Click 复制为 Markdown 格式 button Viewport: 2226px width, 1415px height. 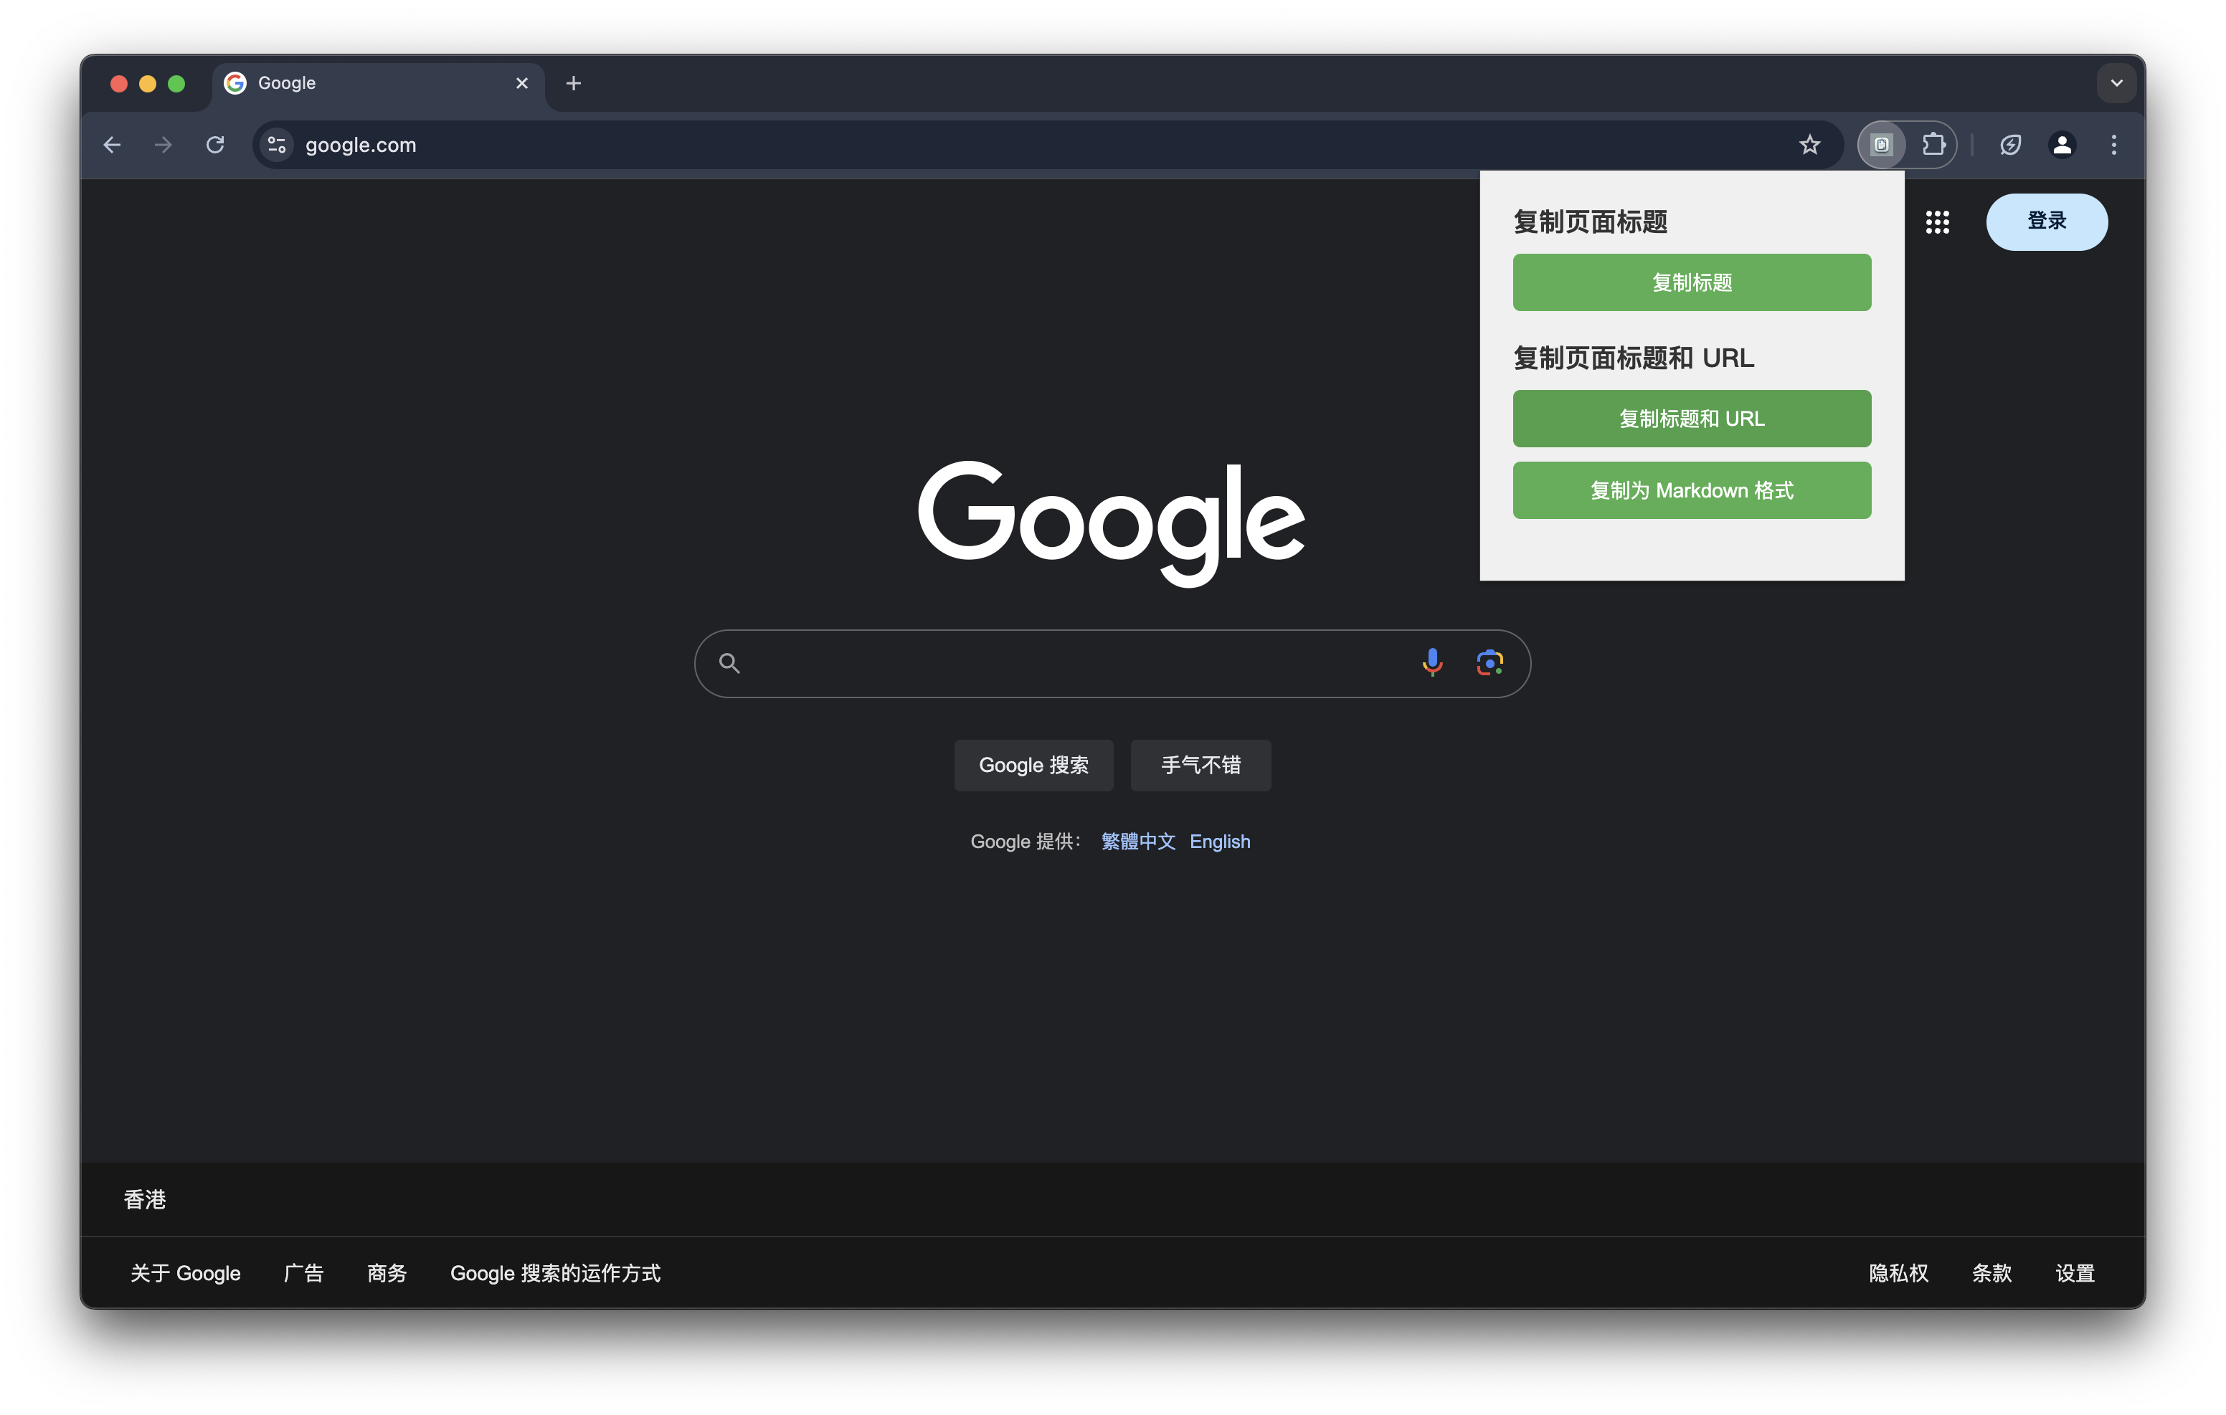pos(1692,490)
